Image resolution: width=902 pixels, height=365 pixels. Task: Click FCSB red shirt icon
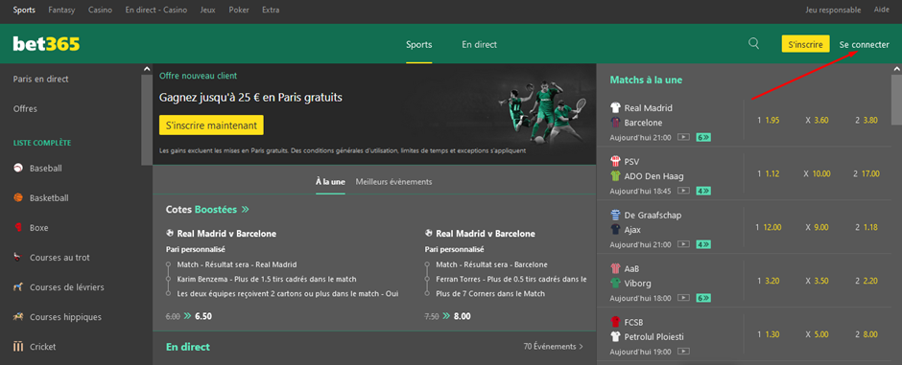615,322
